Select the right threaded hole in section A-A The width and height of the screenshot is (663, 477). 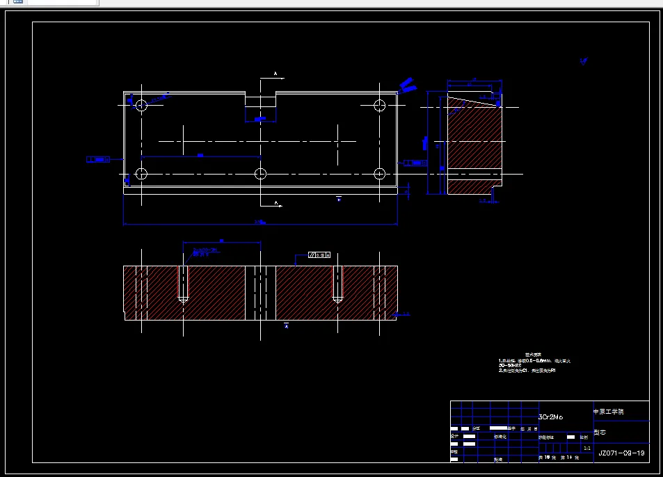[x=337, y=284]
